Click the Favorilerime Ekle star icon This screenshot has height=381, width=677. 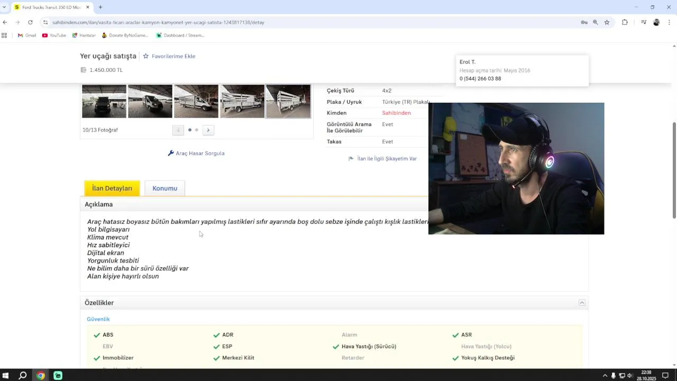[x=146, y=56]
